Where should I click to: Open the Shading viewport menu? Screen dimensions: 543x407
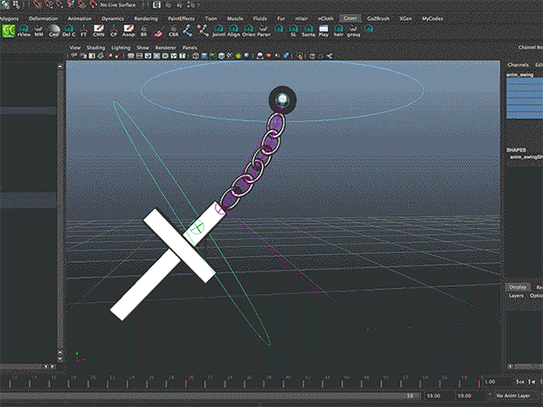[96, 47]
